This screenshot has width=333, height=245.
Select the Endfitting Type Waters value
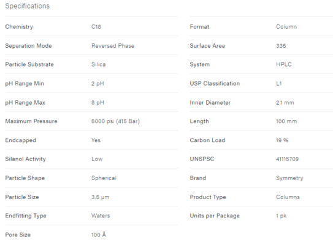pos(101,216)
